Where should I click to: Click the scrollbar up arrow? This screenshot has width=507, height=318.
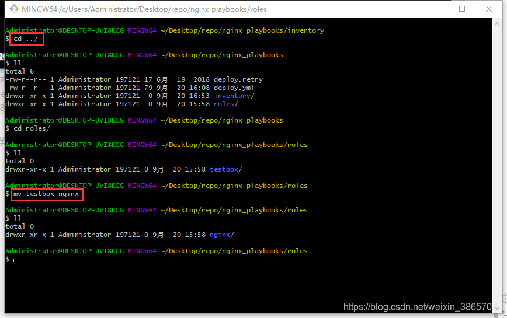[x=497, y=23]
